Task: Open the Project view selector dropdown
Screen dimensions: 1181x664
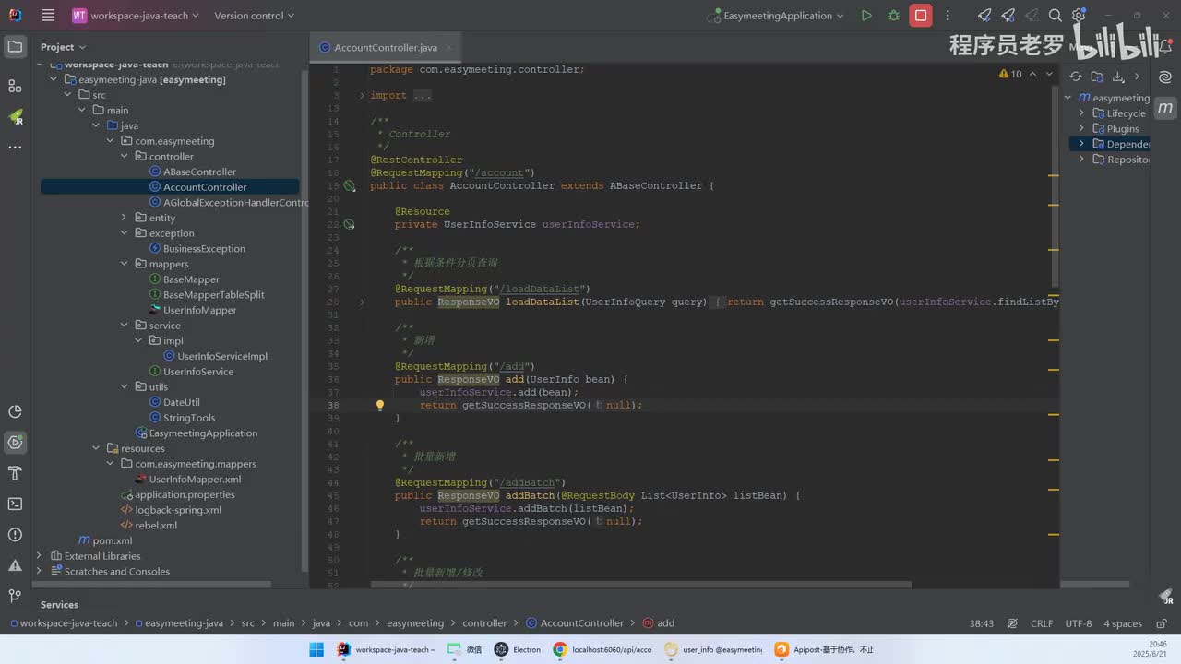Action: coord(63,47)
